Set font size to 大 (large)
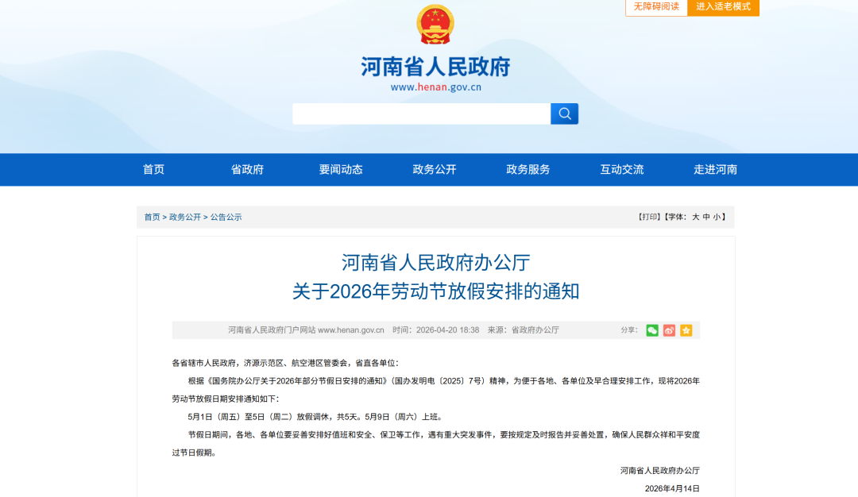Screen dimensions: 858x497 pos(695,217)
